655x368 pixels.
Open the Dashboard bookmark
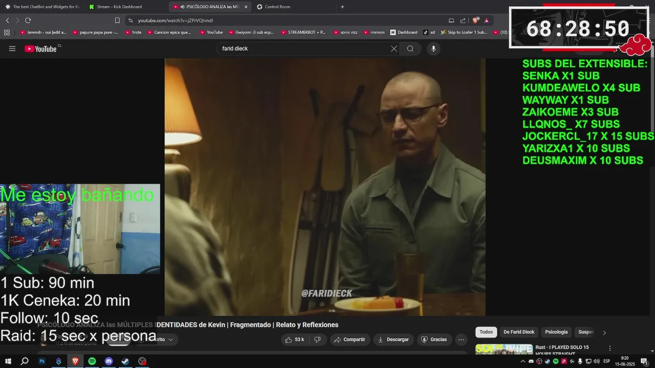[x=404, y=32]
